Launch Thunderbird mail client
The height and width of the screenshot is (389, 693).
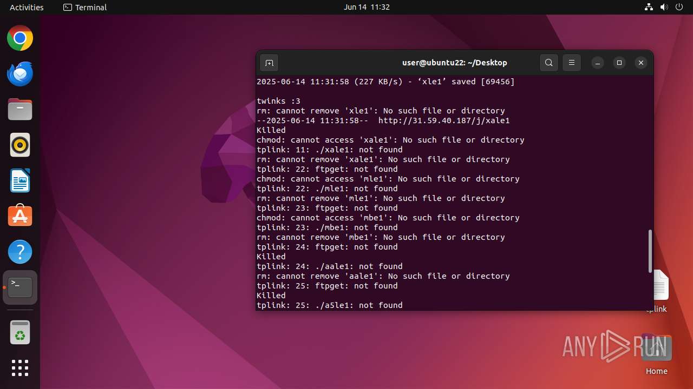20,74
